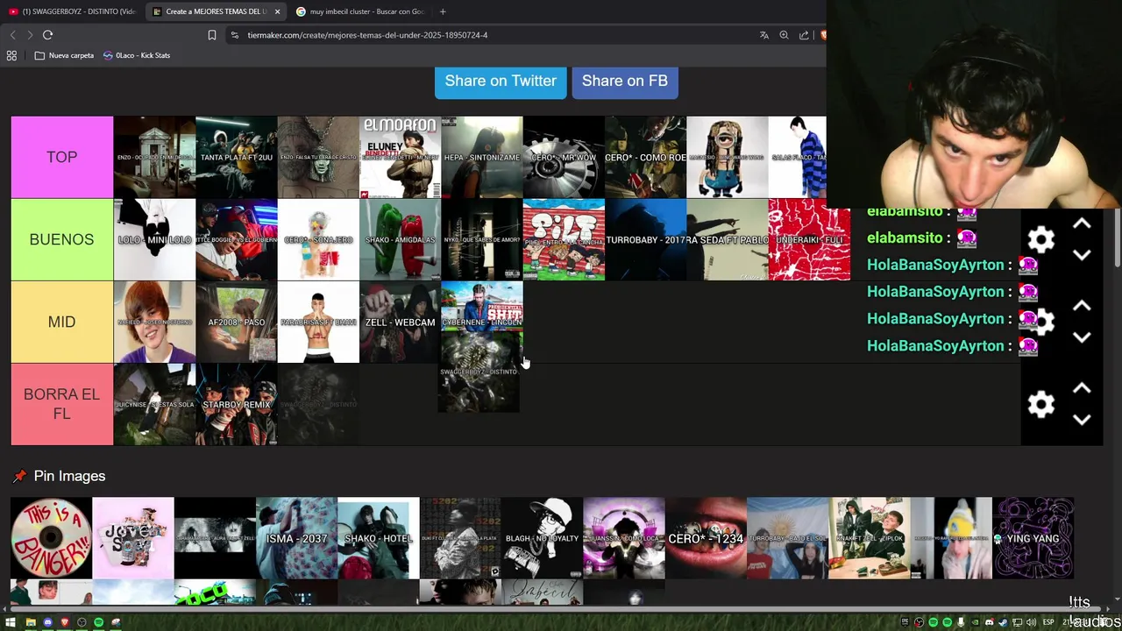Open the browser apps grid icon
Viewport: 1122px width, 631px height.
point(11,55)
